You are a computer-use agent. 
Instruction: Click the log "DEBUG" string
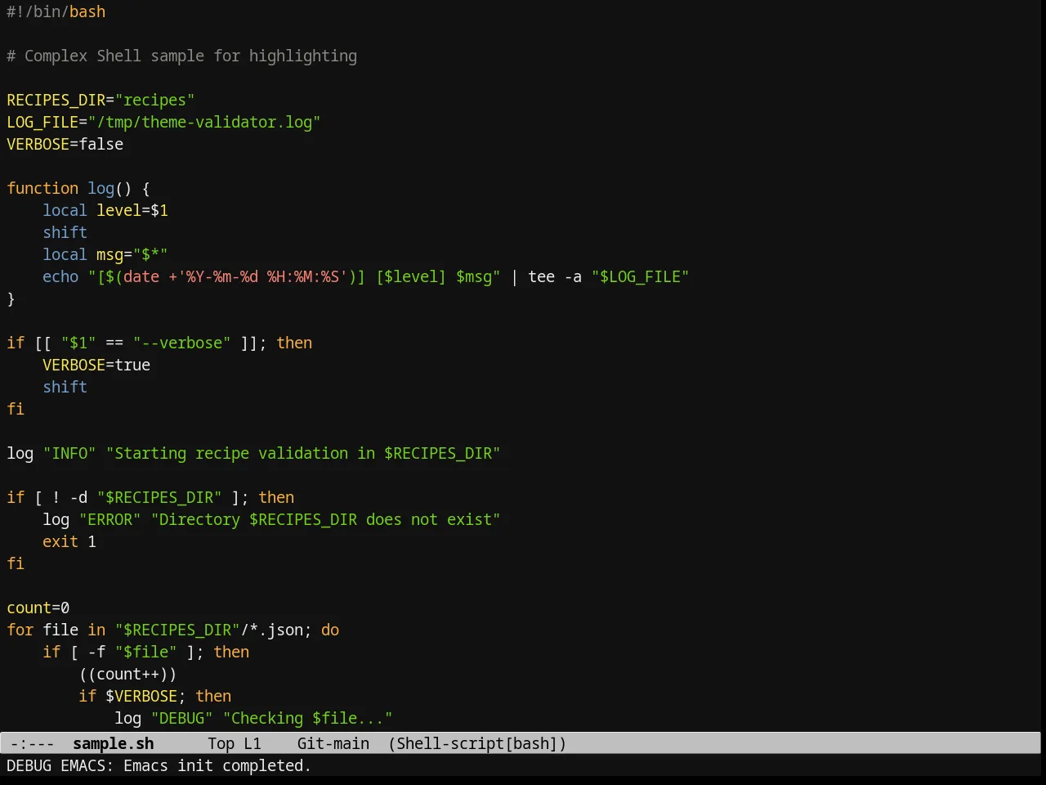[x=181, y=718]
